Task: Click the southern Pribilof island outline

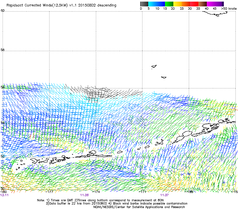Action: coord(164,77)
